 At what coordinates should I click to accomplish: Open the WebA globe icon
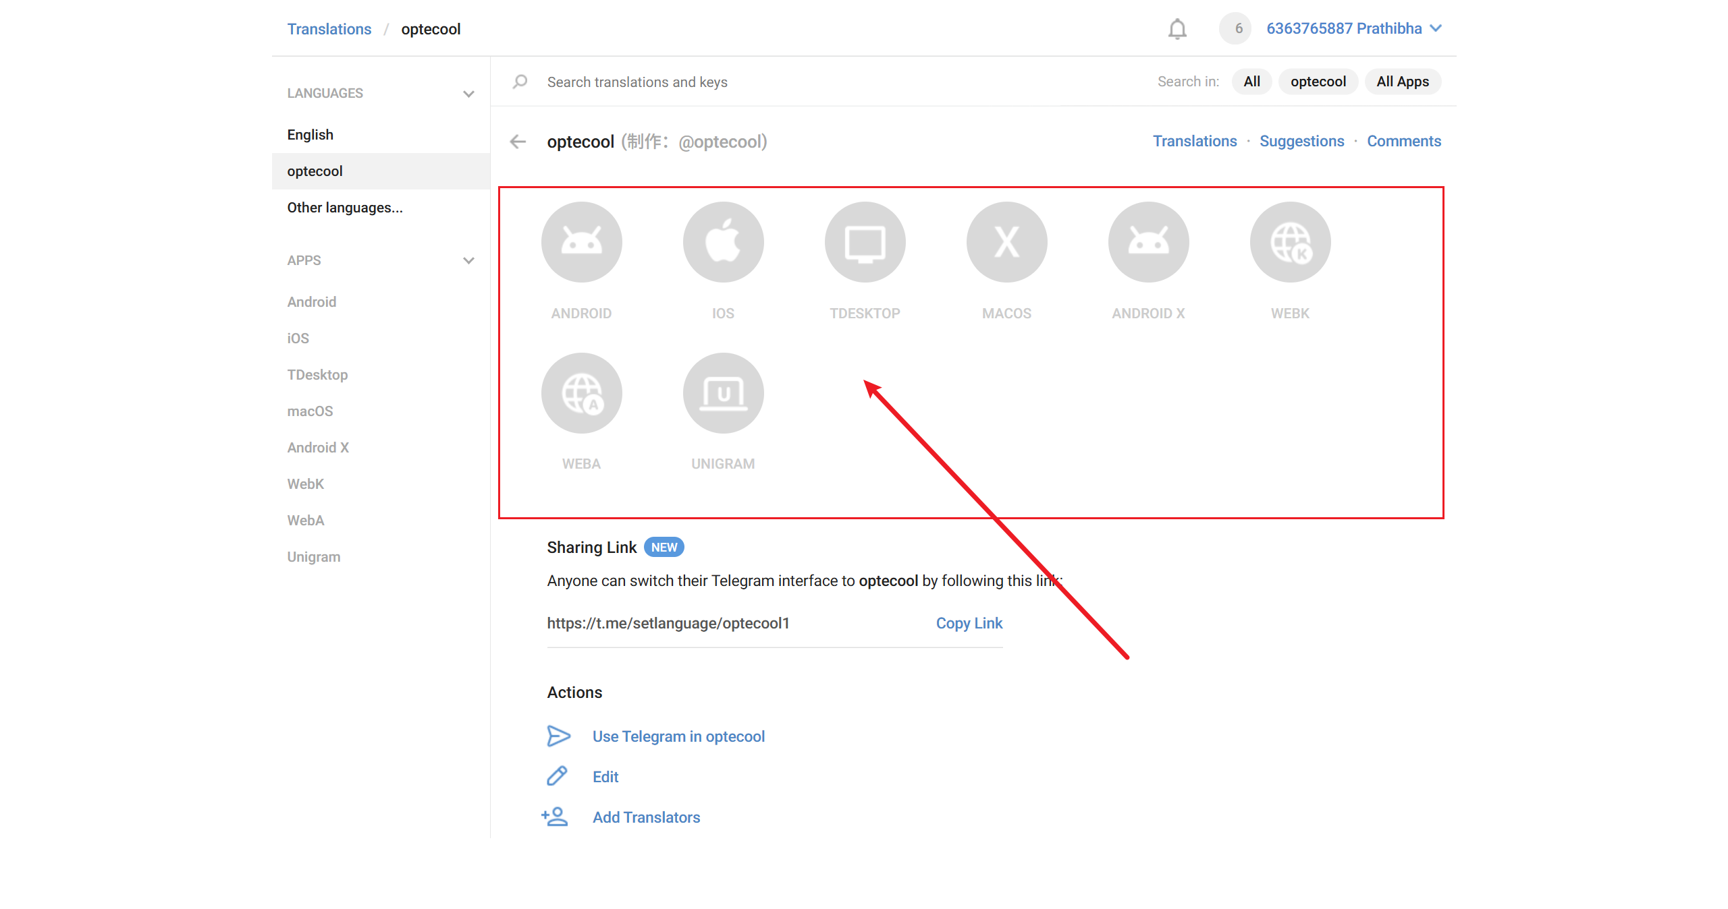(581, 393)
